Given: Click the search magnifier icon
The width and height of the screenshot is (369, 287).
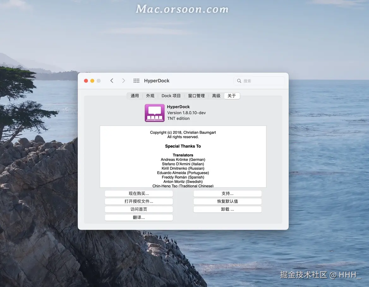Looking at the screenshot, I should click(239, 81).
